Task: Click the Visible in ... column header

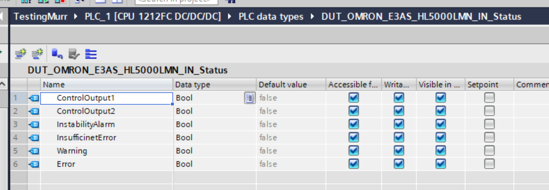Action: click(x=440, y=85)
